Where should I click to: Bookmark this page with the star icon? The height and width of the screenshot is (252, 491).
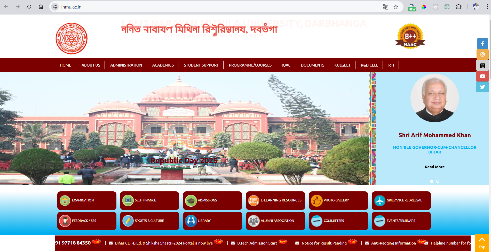pos(396,7)
